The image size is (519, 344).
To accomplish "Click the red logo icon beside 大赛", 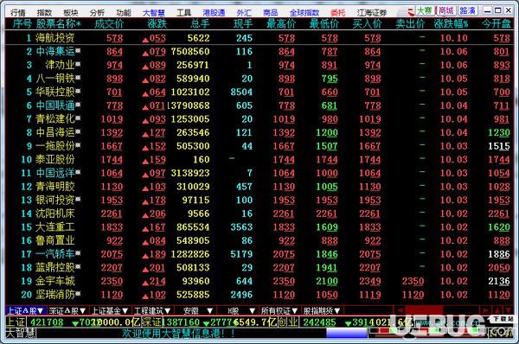I will [411, 11].
